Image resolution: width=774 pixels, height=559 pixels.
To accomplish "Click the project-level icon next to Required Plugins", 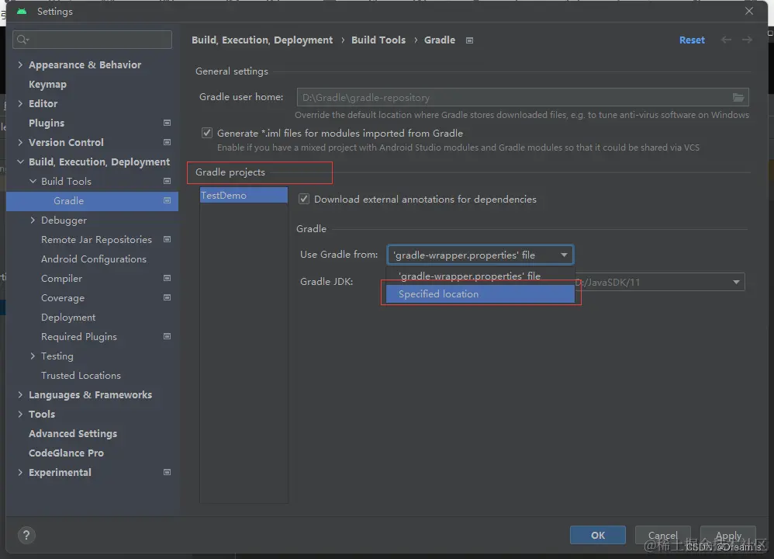I will [167, 337].
